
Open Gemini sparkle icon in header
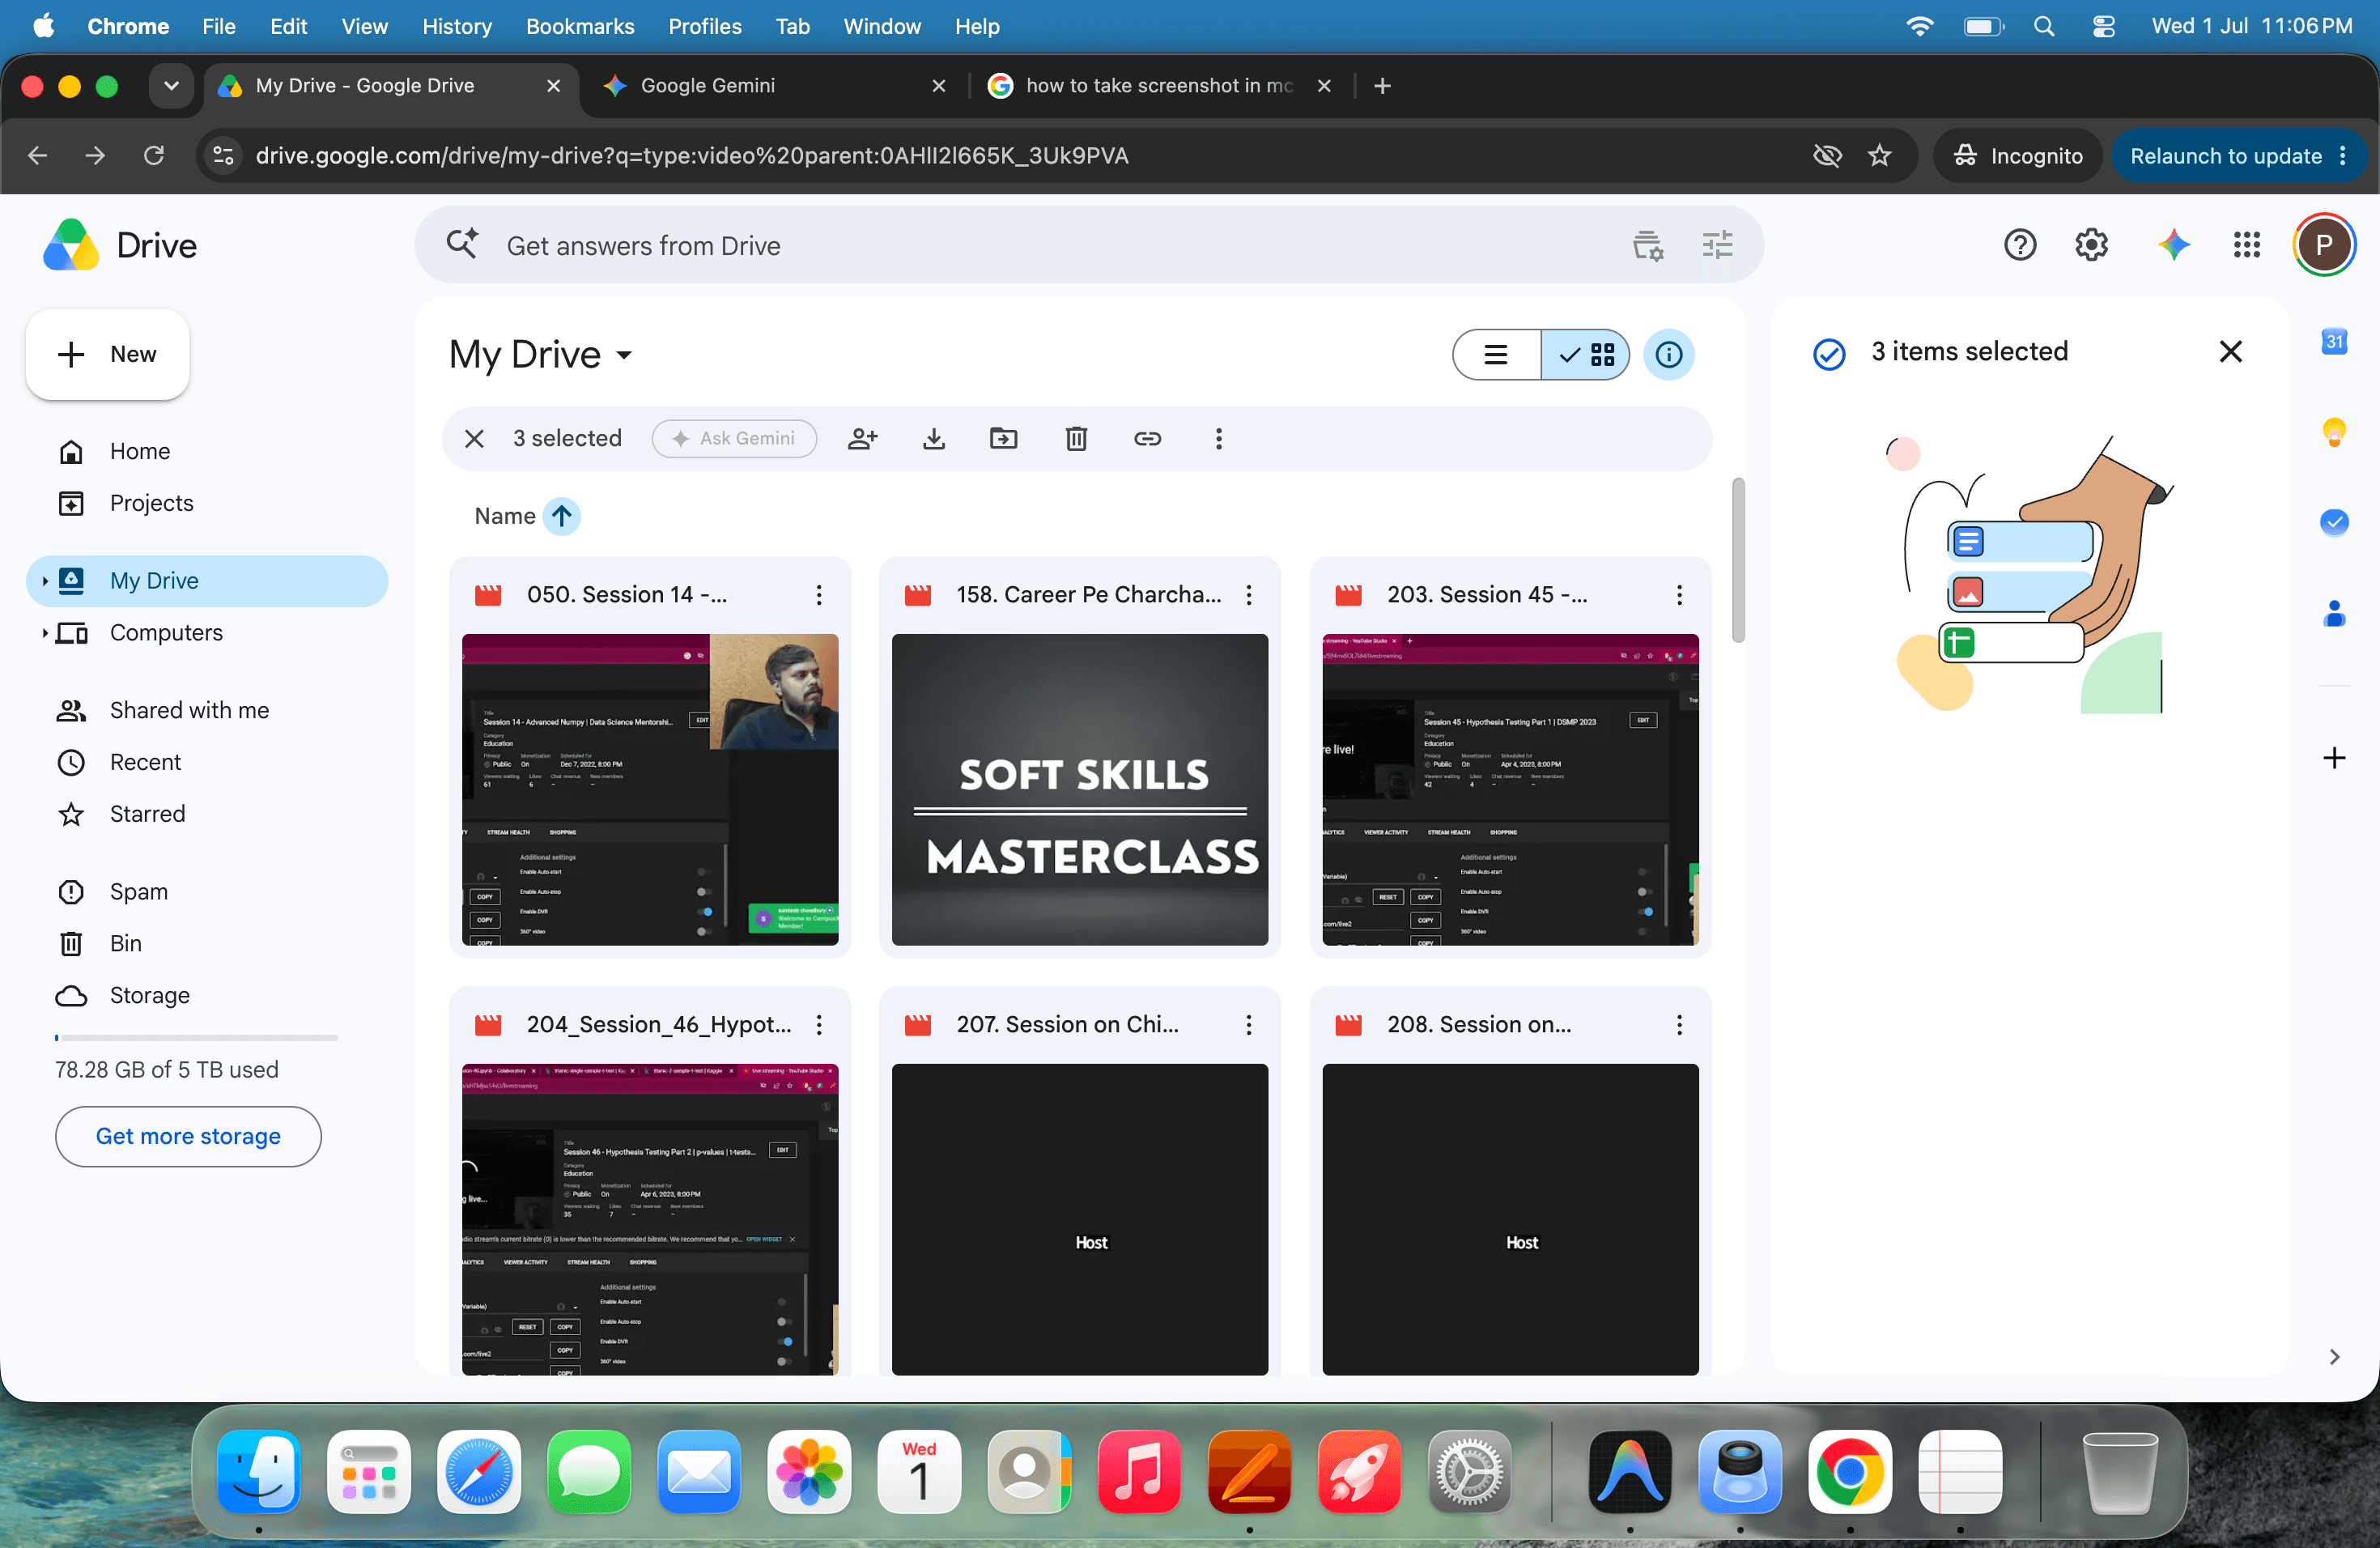tap(2174, 245)
